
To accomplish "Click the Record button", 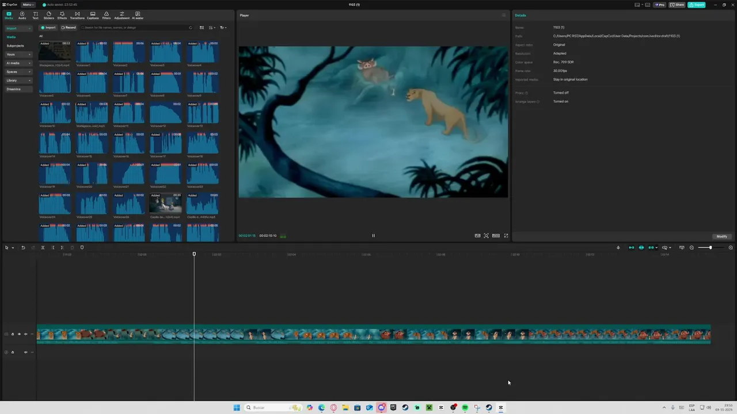I will pyautogui.click(x=69, y=28).
